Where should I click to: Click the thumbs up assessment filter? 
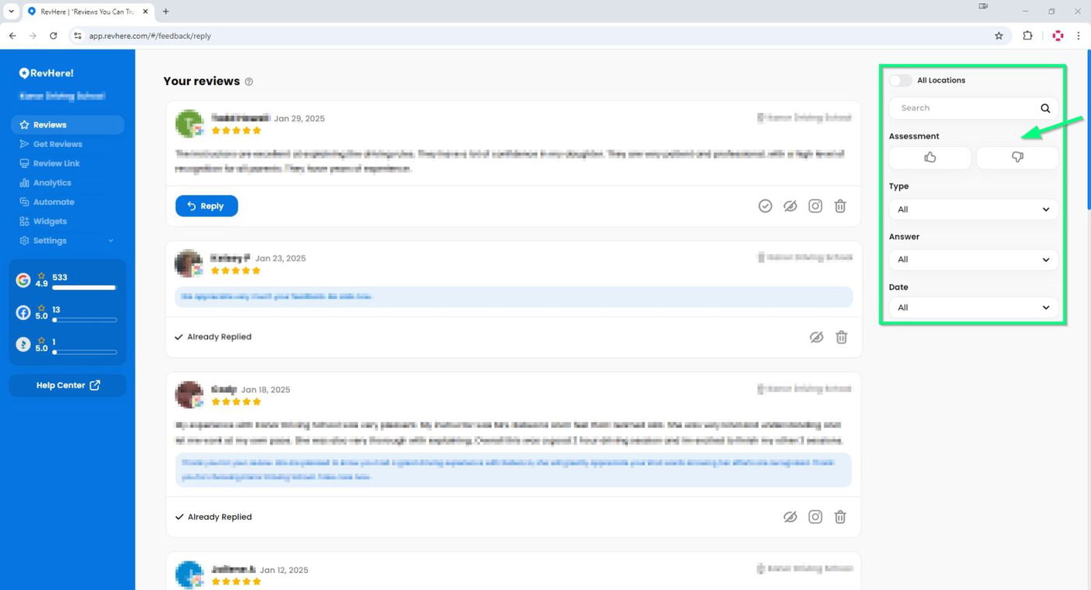[x=930, y=157]
